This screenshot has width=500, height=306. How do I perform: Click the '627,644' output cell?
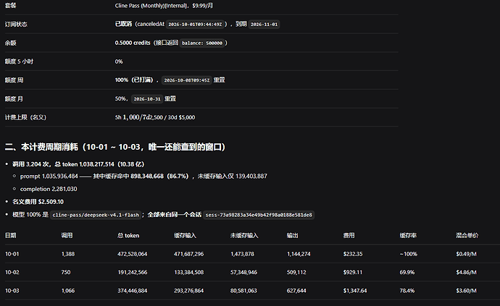[x=296, y=291]
